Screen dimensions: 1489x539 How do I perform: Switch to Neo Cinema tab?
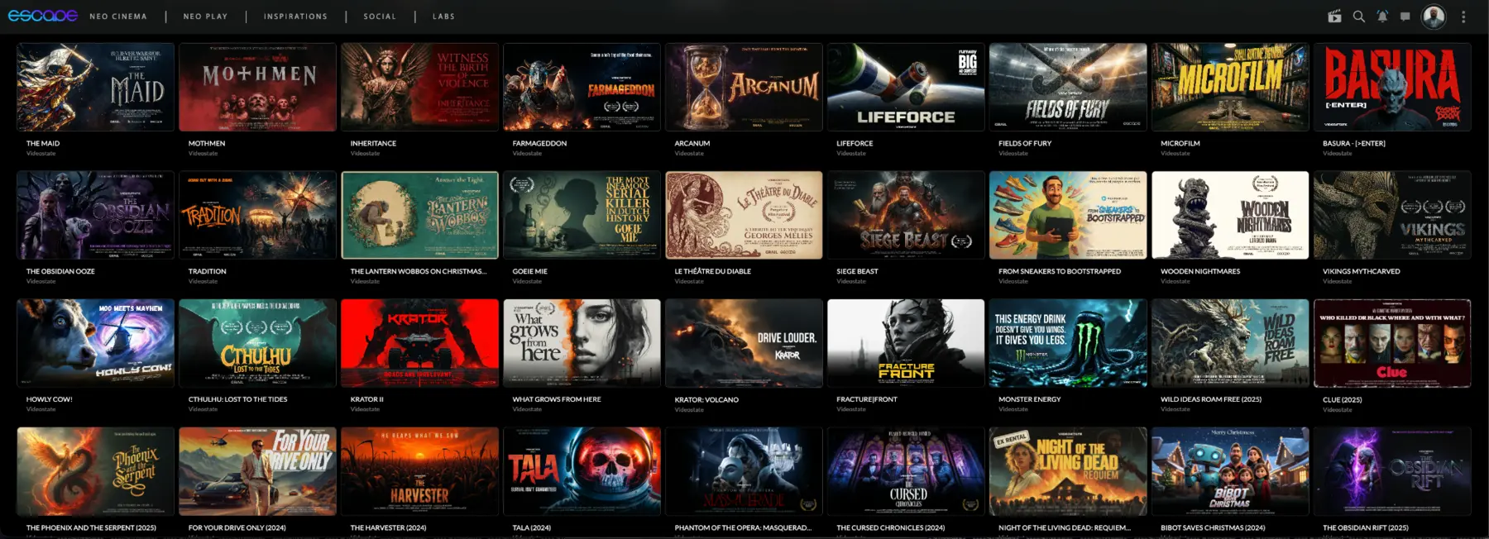coord(118,17)
